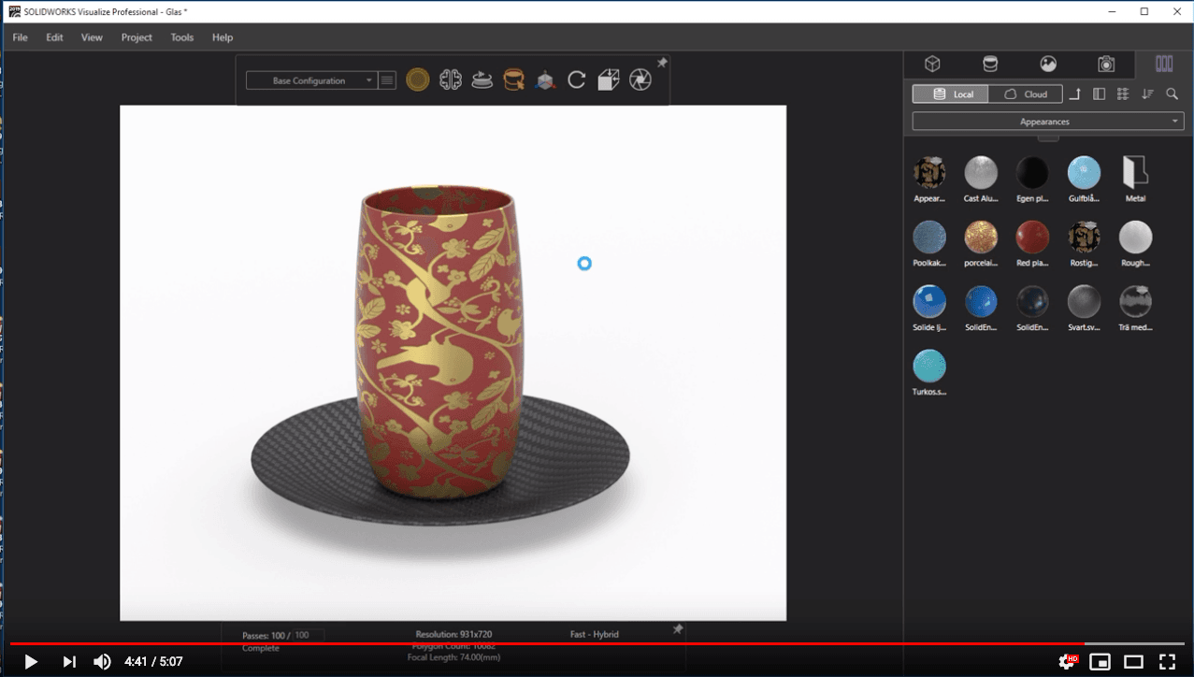Search the library with magnifier icon
The image size is (1194, 677).
pos(1172,94)
